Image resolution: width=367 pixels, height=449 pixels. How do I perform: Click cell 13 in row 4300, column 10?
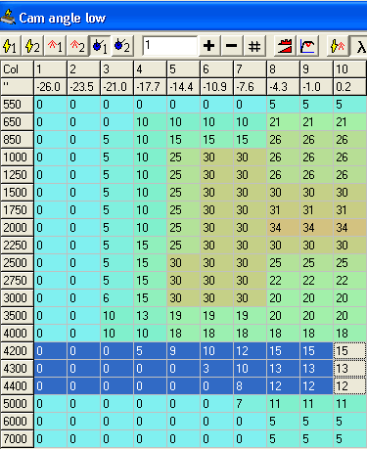[x=350, y=369]
